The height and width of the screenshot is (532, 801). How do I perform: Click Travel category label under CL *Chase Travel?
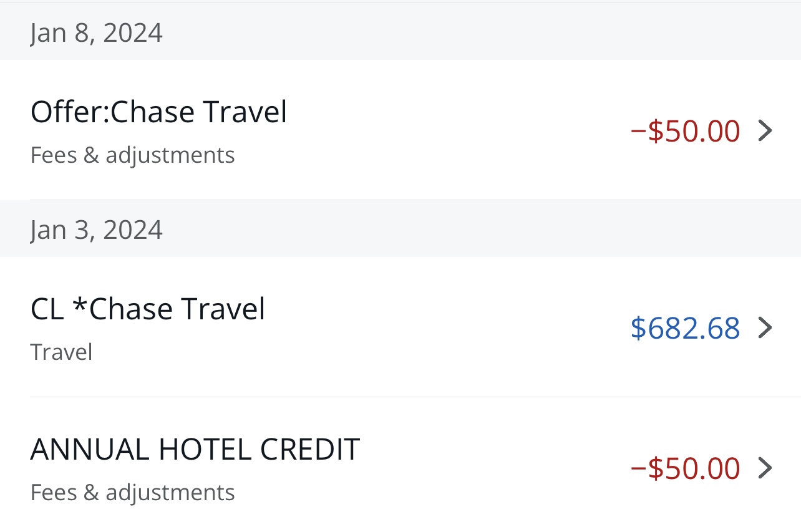[x=61, y=352]
